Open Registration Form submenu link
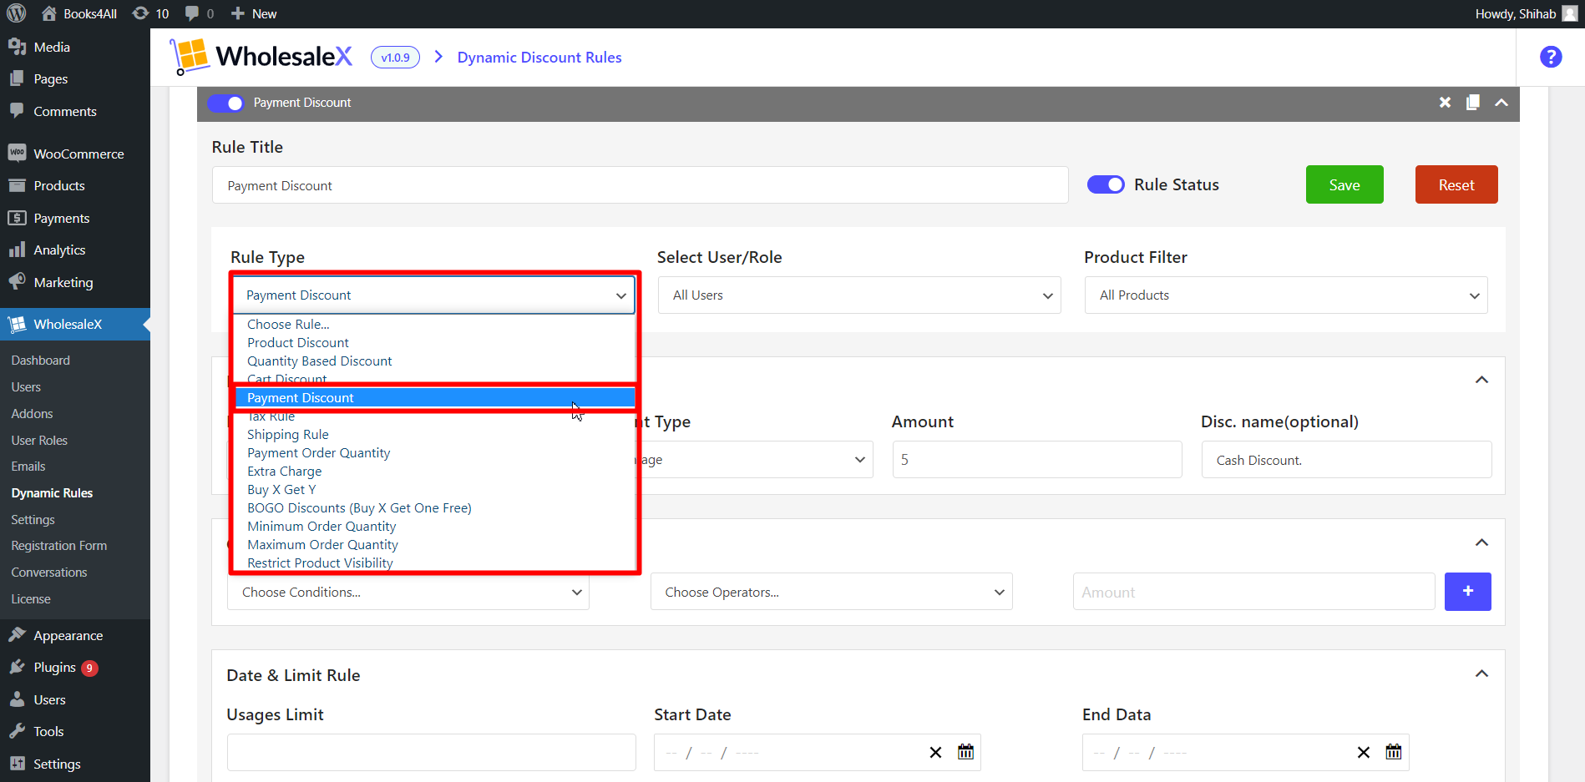 click(x=59, y=545)
